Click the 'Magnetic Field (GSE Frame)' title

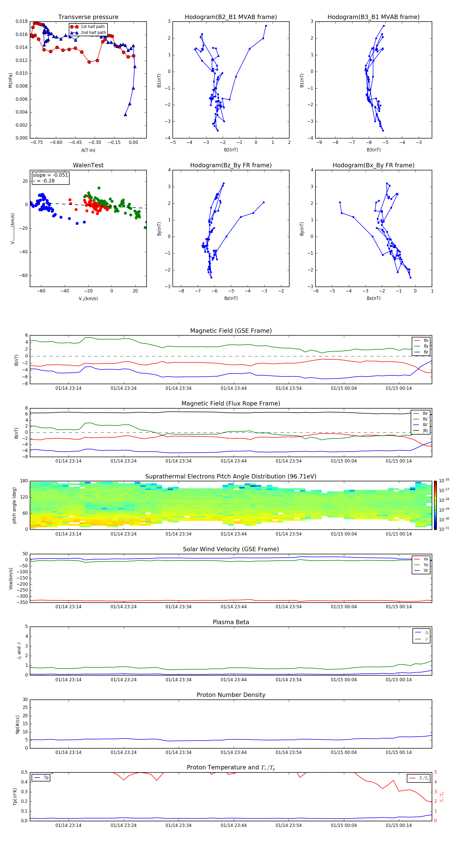(231, 331)
